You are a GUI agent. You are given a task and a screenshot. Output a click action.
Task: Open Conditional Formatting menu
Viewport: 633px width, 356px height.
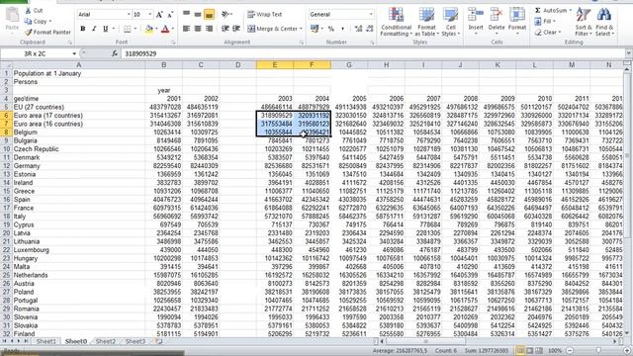click(x=396, y=22)
